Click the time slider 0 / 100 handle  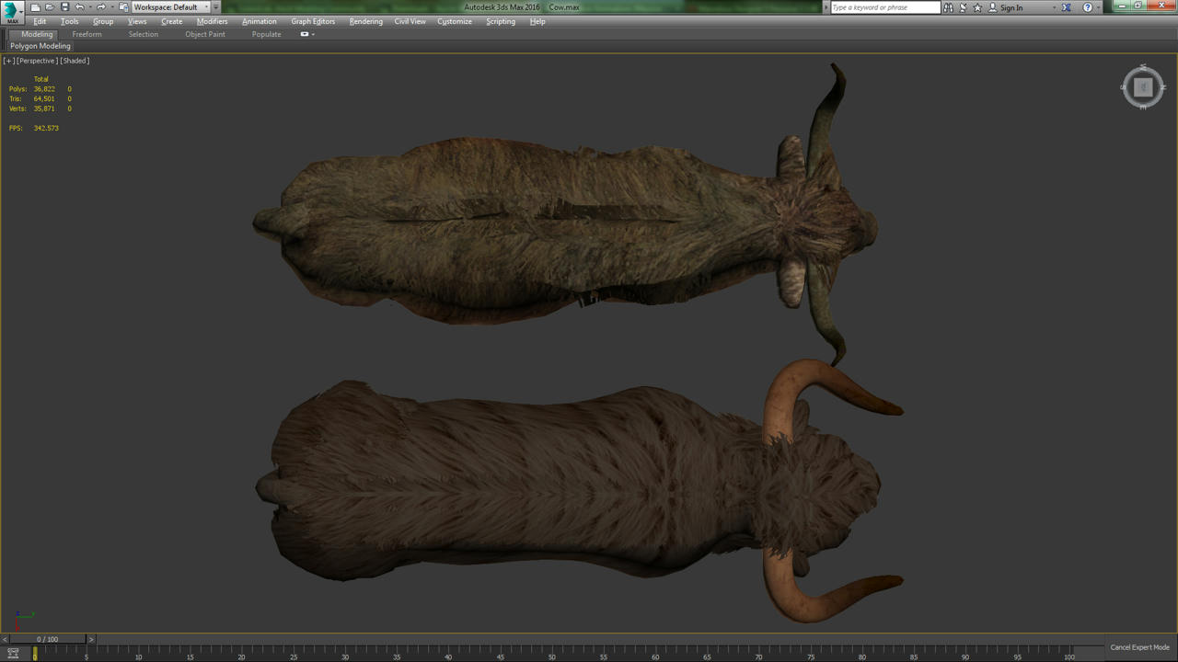(x=47, y=639)
